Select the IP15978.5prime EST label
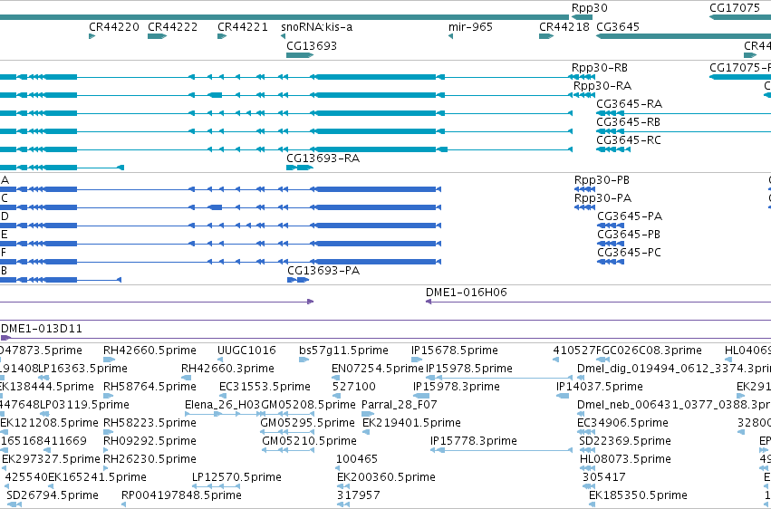 click(x=469, y=369)
